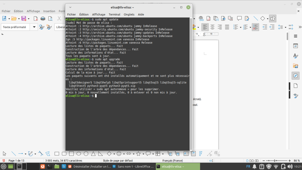Open the Terminal menu in terminal window

point(114,14)
